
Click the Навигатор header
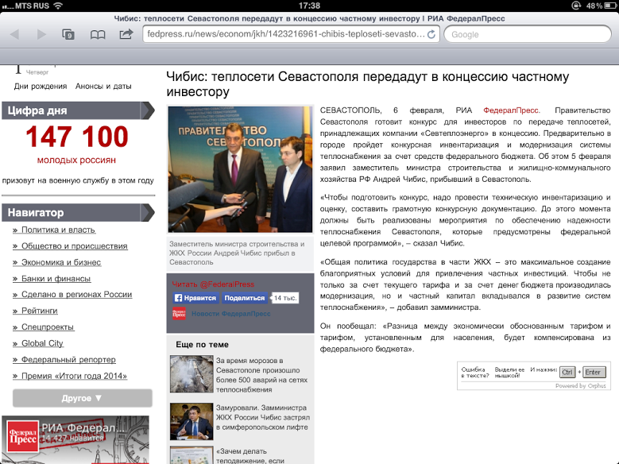pos(78,212)
